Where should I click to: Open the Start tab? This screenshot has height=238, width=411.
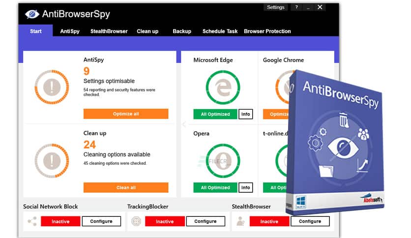coord(36,31)
